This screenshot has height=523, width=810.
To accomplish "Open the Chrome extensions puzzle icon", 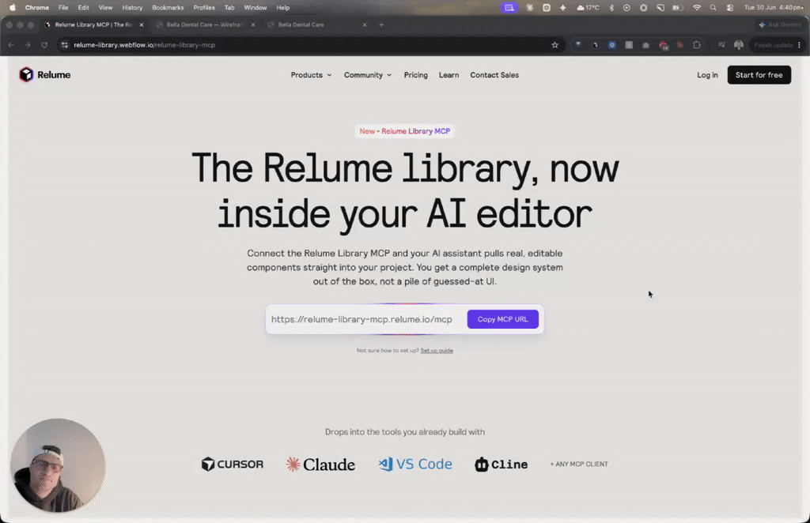I will [696, 45].
